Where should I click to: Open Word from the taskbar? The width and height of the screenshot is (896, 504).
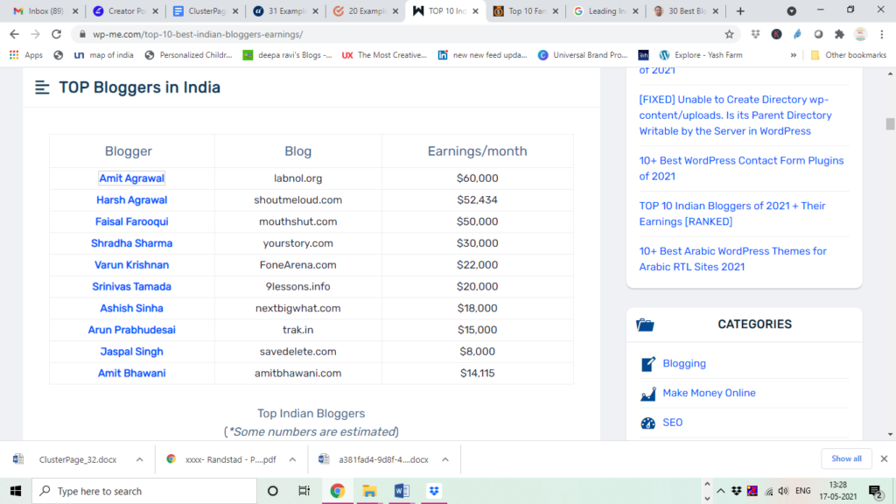[x=402, y=491]
